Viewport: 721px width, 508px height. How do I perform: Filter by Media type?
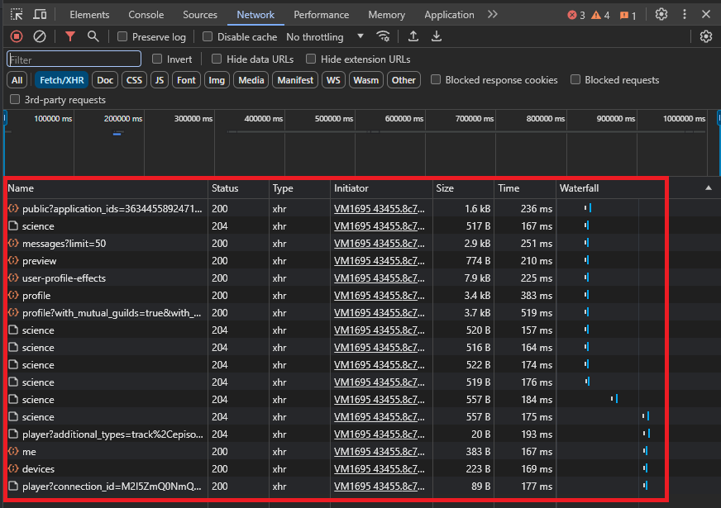coord(251,80)
